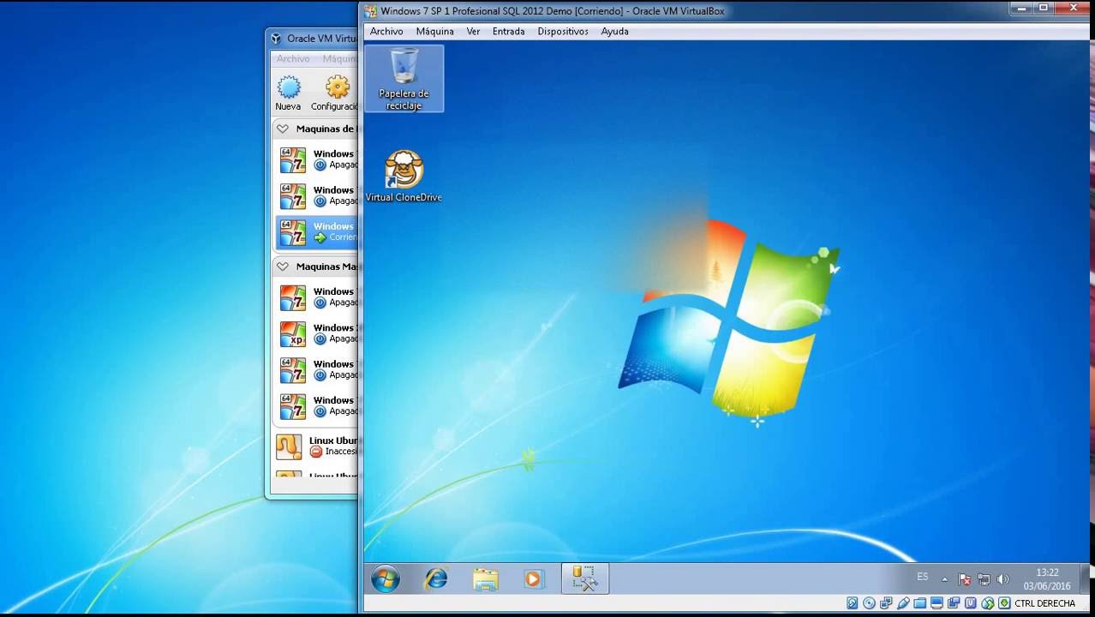The height and width of the screenshot is (617, 1095).
Task: Open the Ayuda menu in VM window
Action: click(x=614, y=31)
